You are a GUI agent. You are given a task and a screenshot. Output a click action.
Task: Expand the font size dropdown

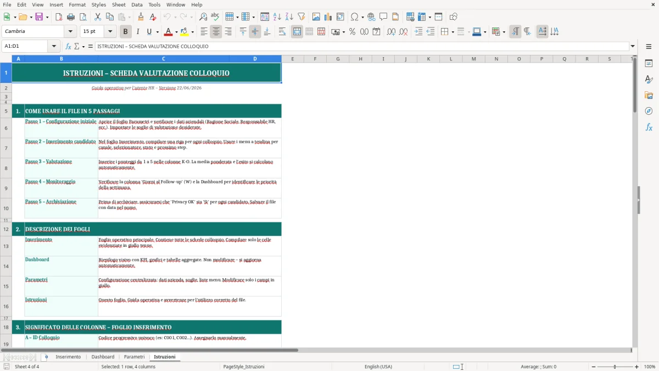[110, 32]
